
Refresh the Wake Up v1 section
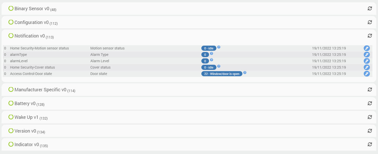click(x=370, y=117)
